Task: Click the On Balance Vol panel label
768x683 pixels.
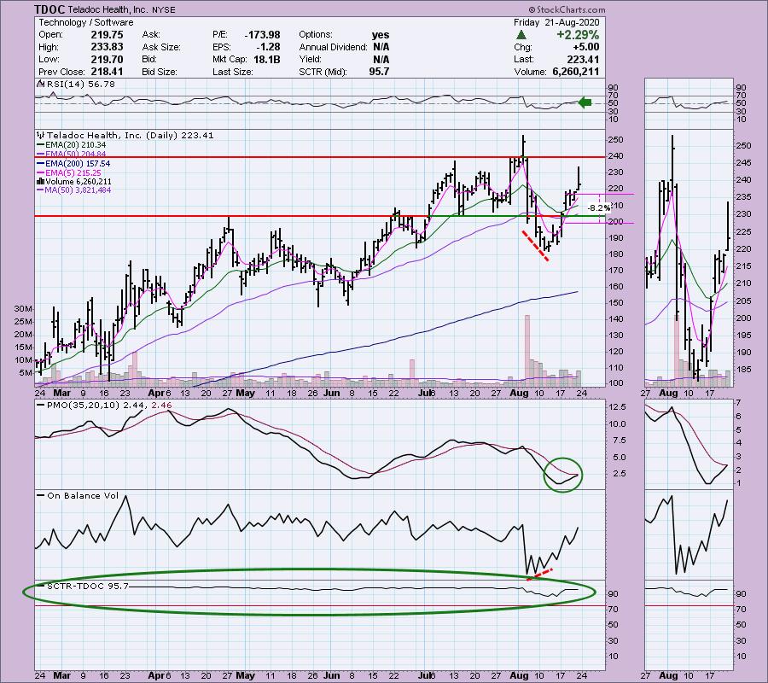Action: click(83, 495)
